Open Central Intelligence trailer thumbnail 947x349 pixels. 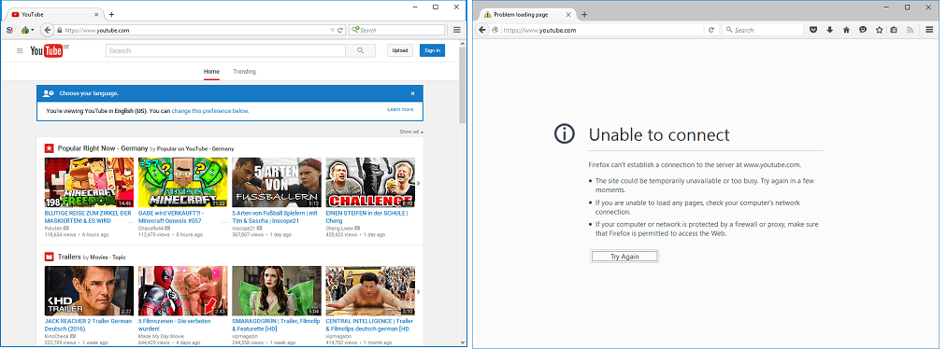370,291
